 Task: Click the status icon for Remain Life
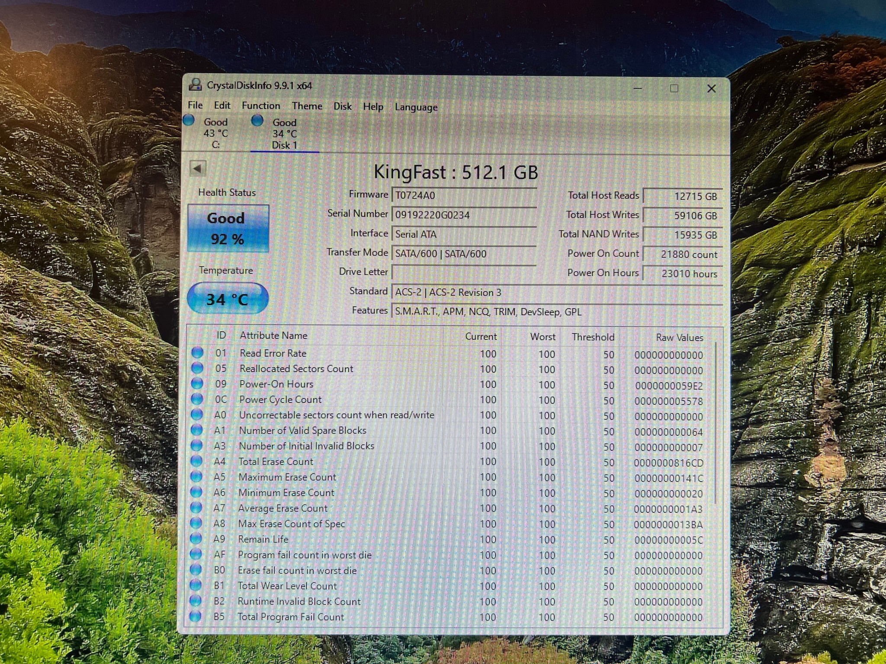[x=196, y=539]
